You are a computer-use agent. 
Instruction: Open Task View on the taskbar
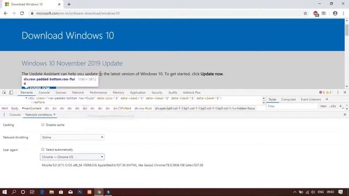tap(32, 192)
